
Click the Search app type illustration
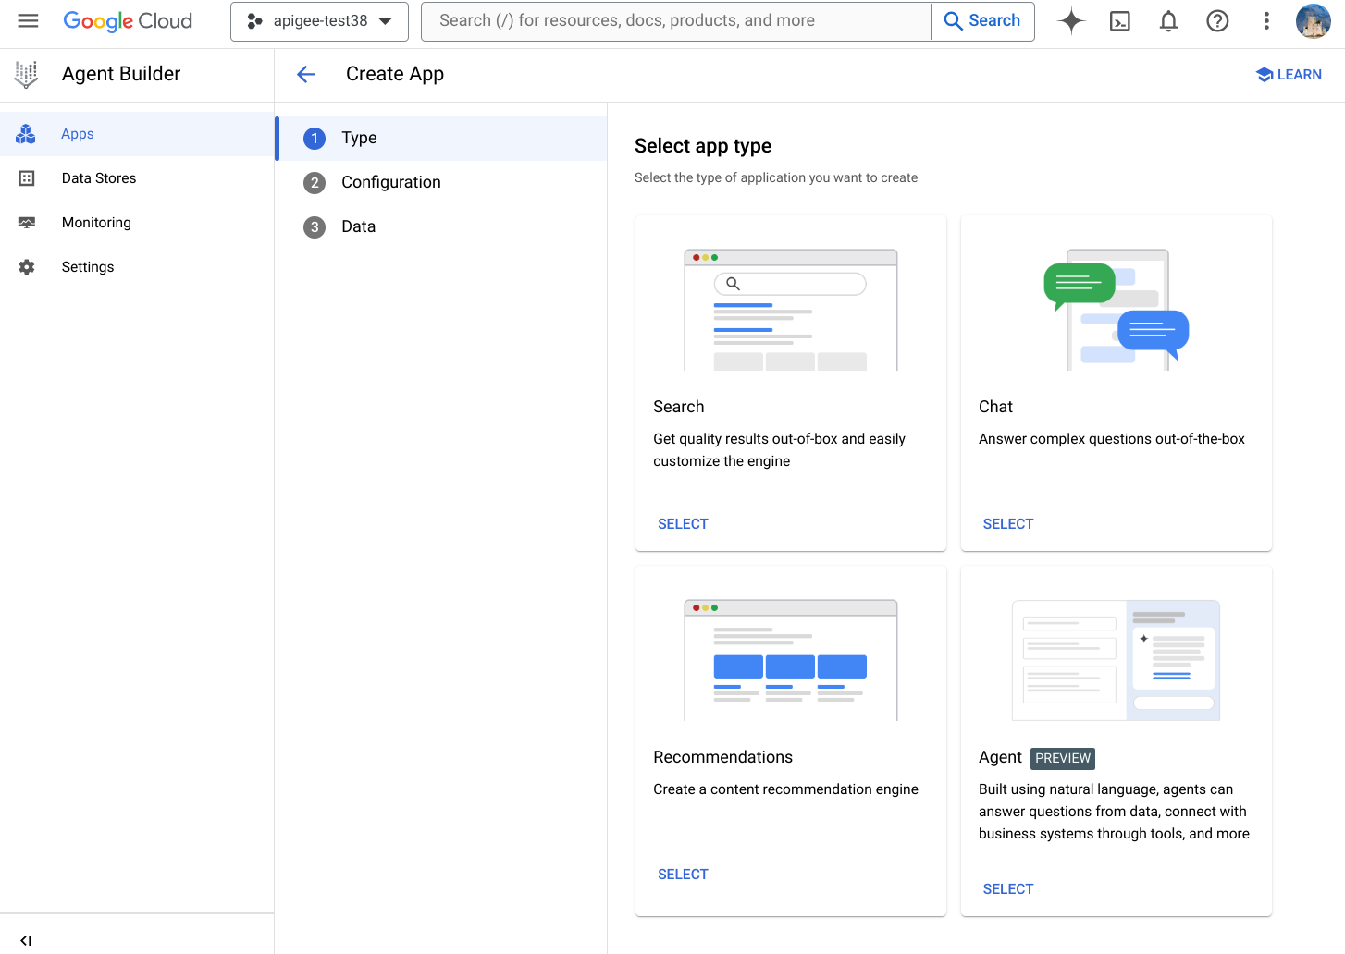[791, 310]
